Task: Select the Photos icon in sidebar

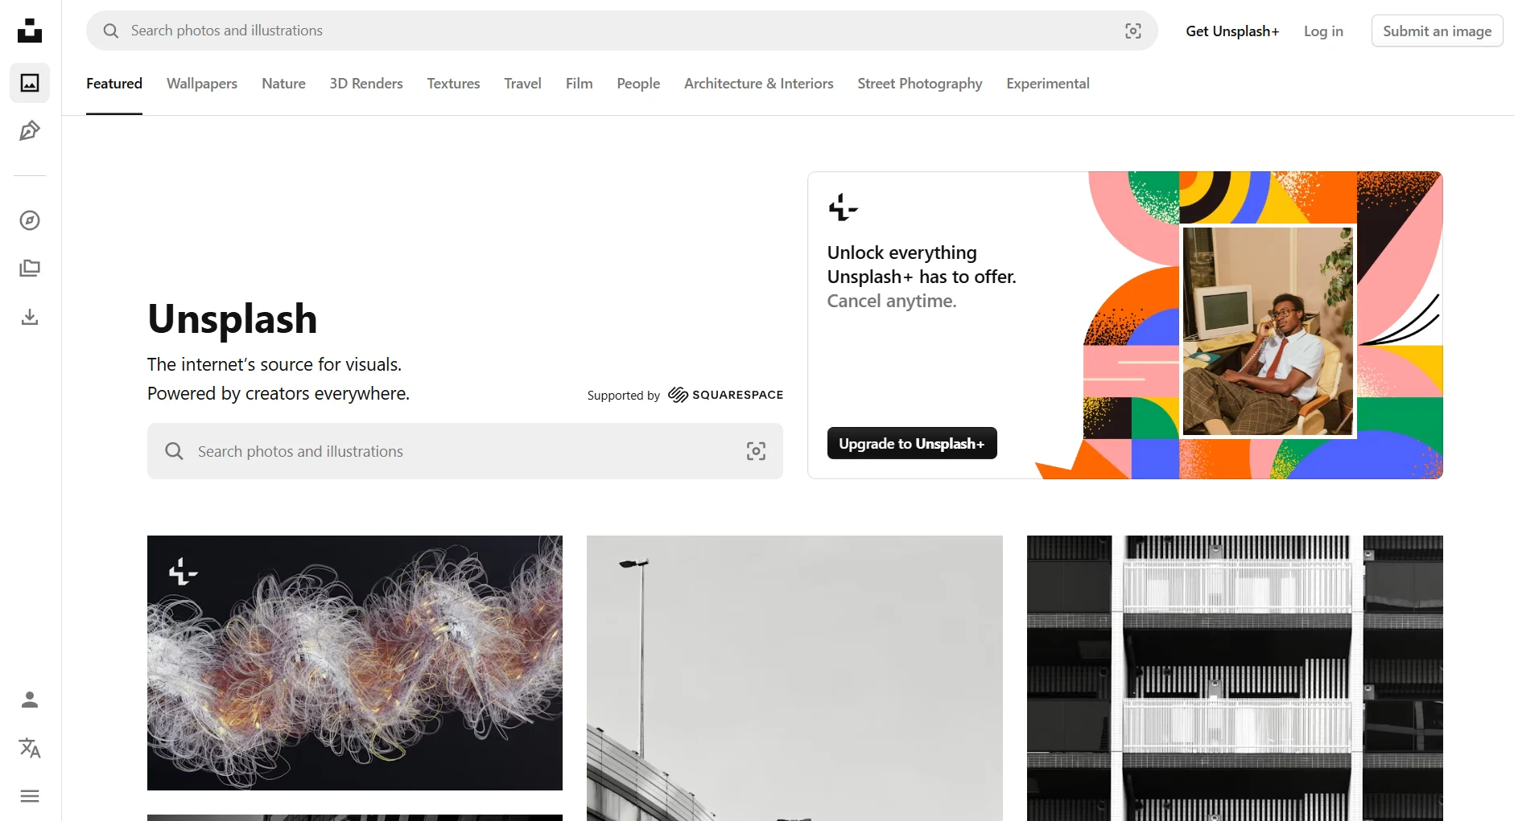Action: (x=30, y=83)
